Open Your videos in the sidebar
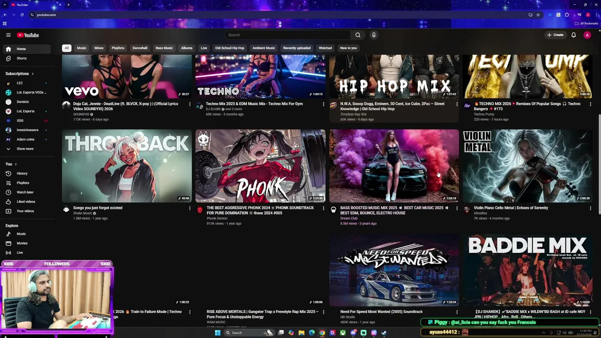 [x=26, y=211]
